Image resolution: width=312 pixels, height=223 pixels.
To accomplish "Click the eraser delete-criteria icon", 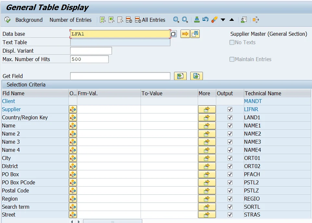I will [x=214, y=20].
